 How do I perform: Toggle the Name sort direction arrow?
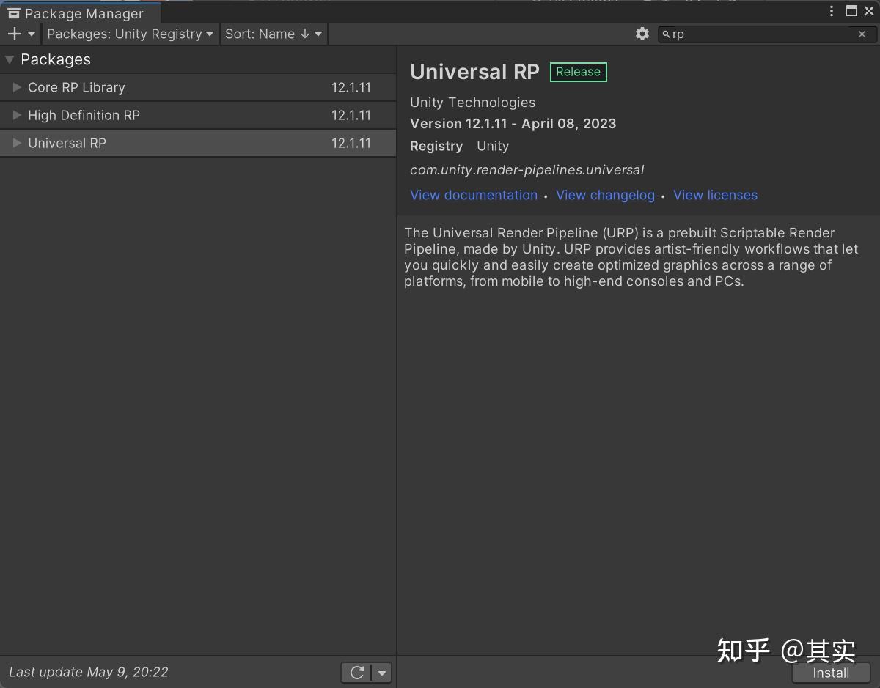[304, 34]
